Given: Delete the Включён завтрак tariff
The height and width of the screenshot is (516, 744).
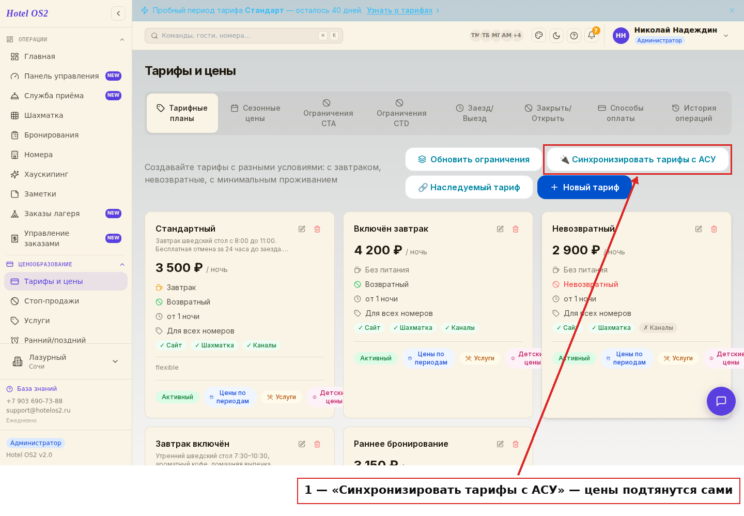Looking at the screenshot, I should pos(516,229).
